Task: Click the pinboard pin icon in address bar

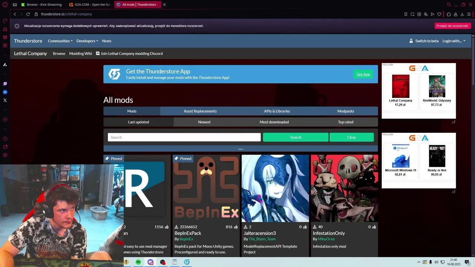Action: (406, 14)
